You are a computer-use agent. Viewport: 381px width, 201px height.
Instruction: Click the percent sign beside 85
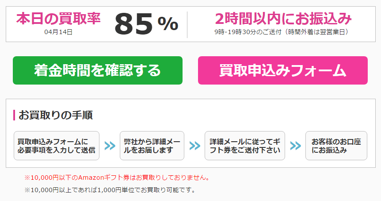click(168, 23)
